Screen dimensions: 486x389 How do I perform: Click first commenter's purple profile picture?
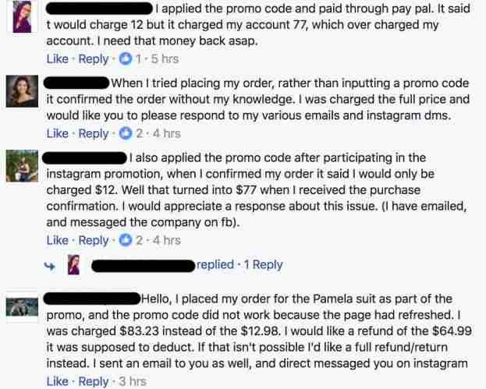pos(22,16)
